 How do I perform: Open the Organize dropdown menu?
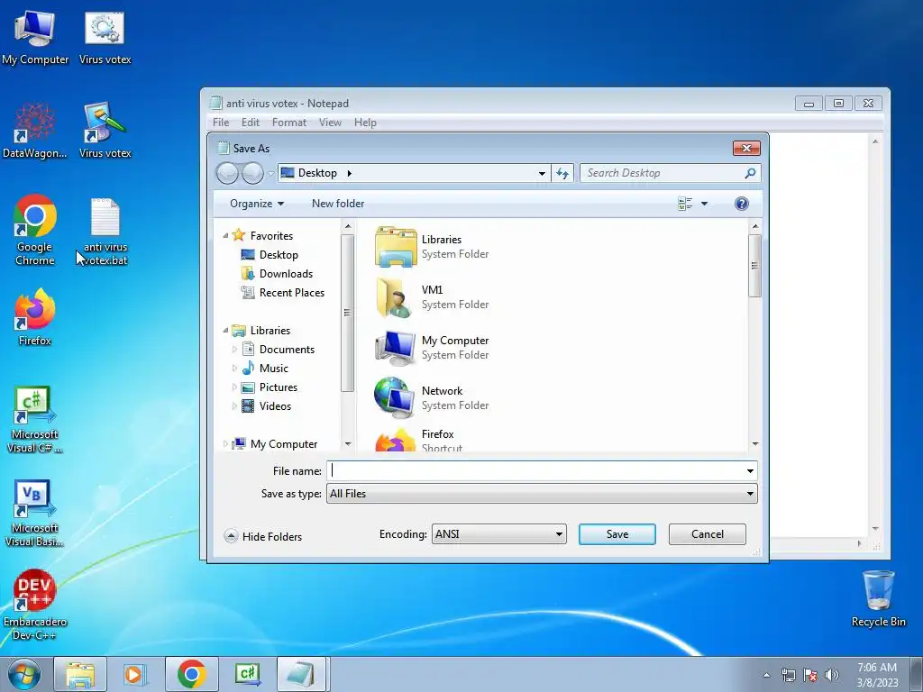(x=257, y=204)
